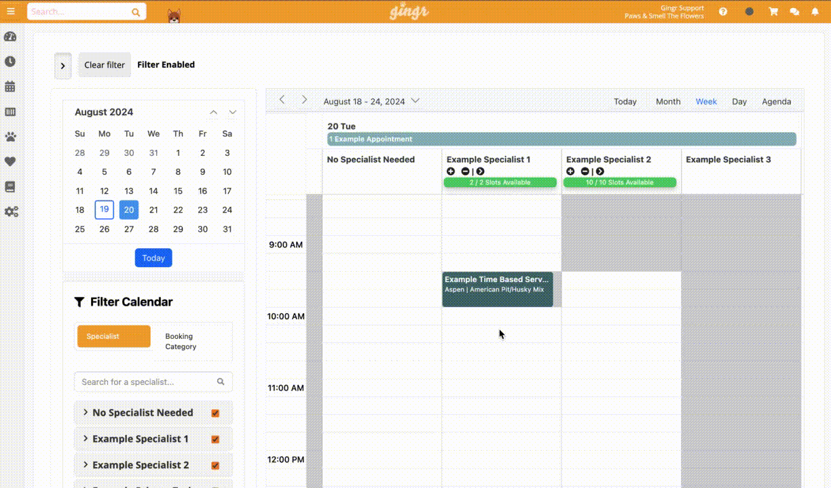Add slot with plus icon for Example Specialist 1
Screen dimensions: 831x488
[x=451, y=171]
